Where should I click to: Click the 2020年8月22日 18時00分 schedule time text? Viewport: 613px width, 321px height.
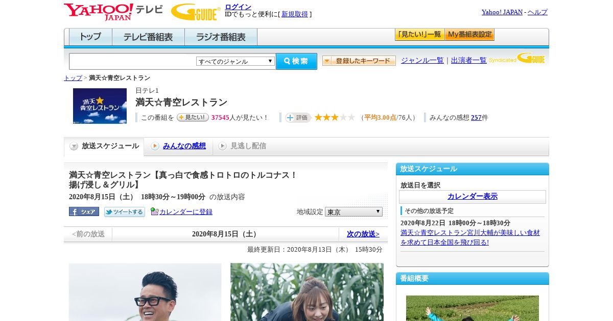point(455,223)
